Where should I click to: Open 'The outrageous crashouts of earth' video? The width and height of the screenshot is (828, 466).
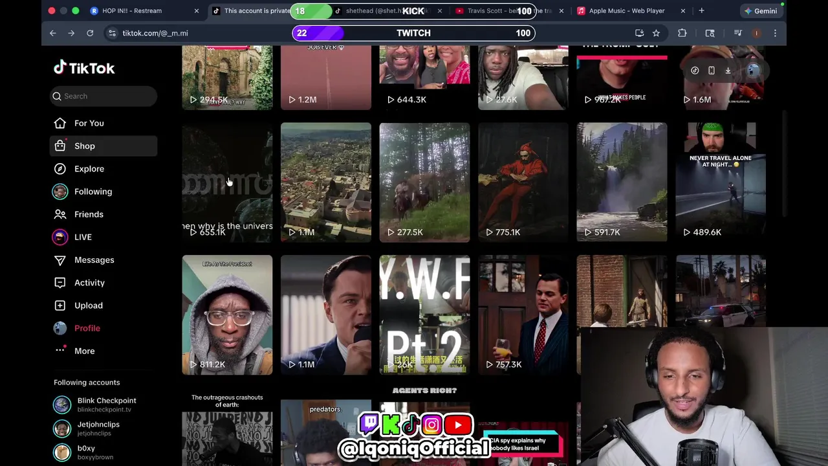(227, 427)
